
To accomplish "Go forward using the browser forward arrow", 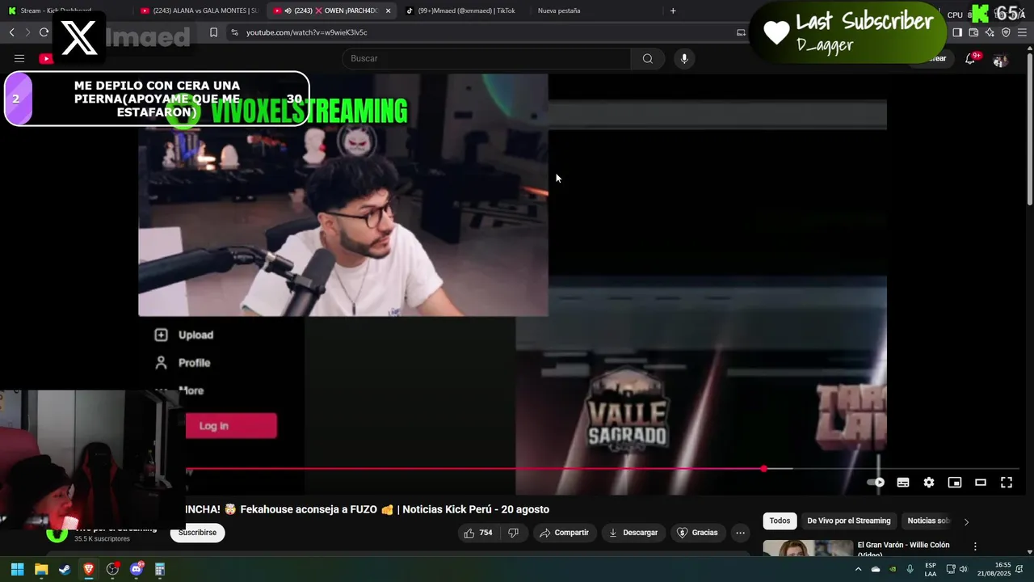I will coord(27,32).
